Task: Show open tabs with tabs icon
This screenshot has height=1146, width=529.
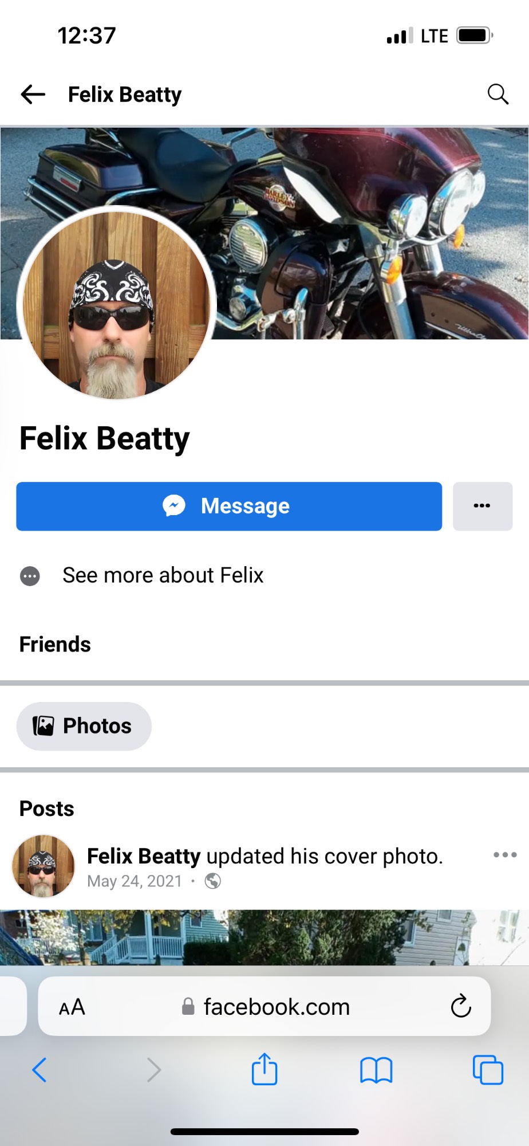Action: click(488, 1069)
